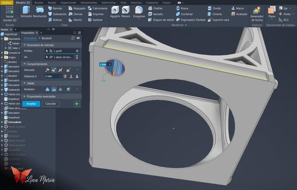Click the Importar tool
Screen dimensions: 297x190
(x=96, y=14)
